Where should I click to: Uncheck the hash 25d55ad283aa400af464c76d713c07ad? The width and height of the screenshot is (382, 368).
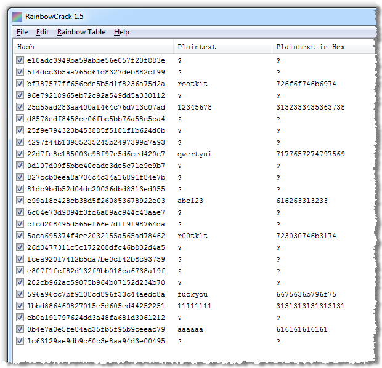20,107
